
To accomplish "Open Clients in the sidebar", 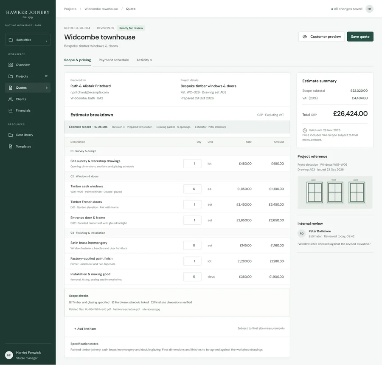I will pos(28,99).
